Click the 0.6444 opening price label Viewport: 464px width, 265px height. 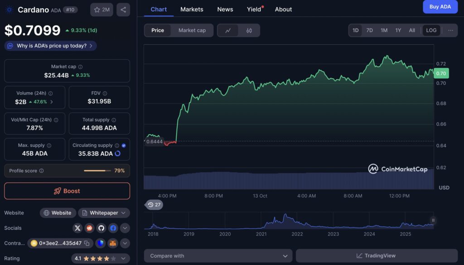[154, 142]
